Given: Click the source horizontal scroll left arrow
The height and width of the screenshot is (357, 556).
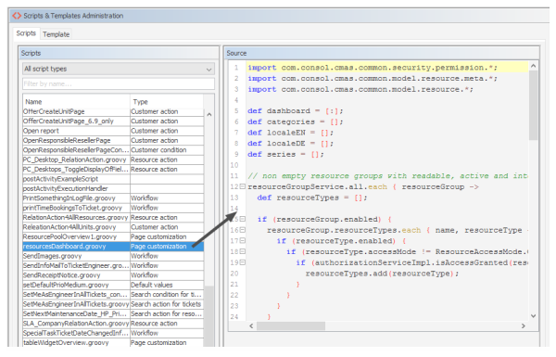Looking at the screenshot, I should [251, 325].
